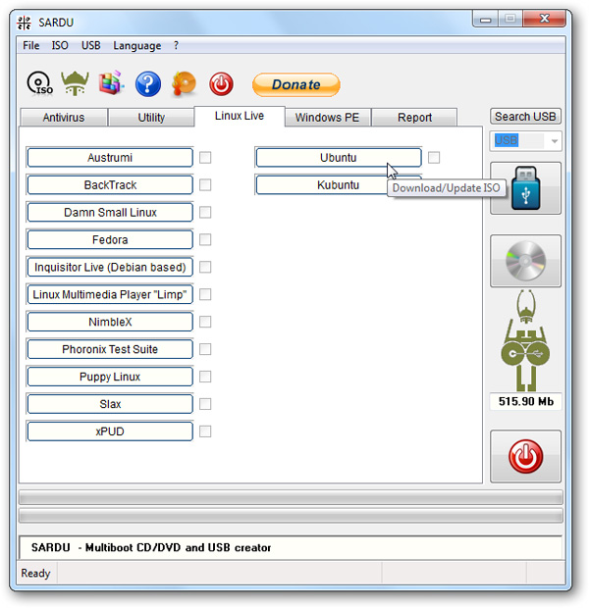Click the colored archive blocks toolbar icon

tap(111, 83)
